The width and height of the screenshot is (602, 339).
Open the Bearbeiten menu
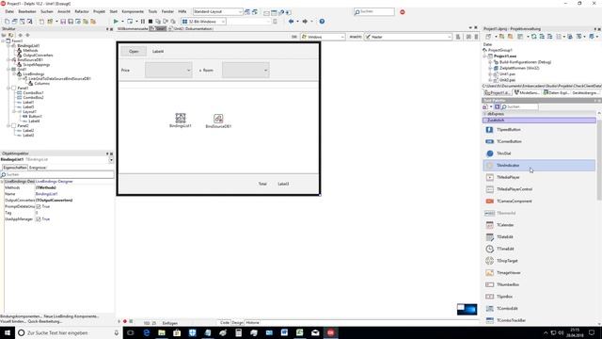coord(27,12)
